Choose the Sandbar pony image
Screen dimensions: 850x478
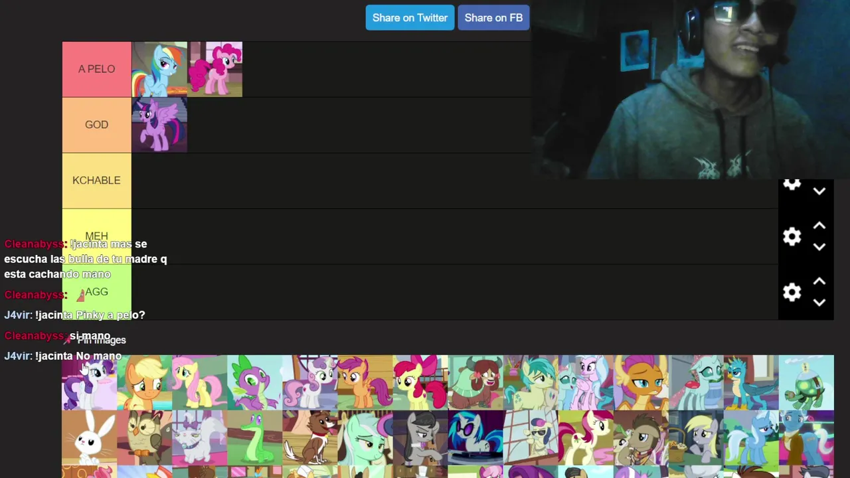coord(530,382)
